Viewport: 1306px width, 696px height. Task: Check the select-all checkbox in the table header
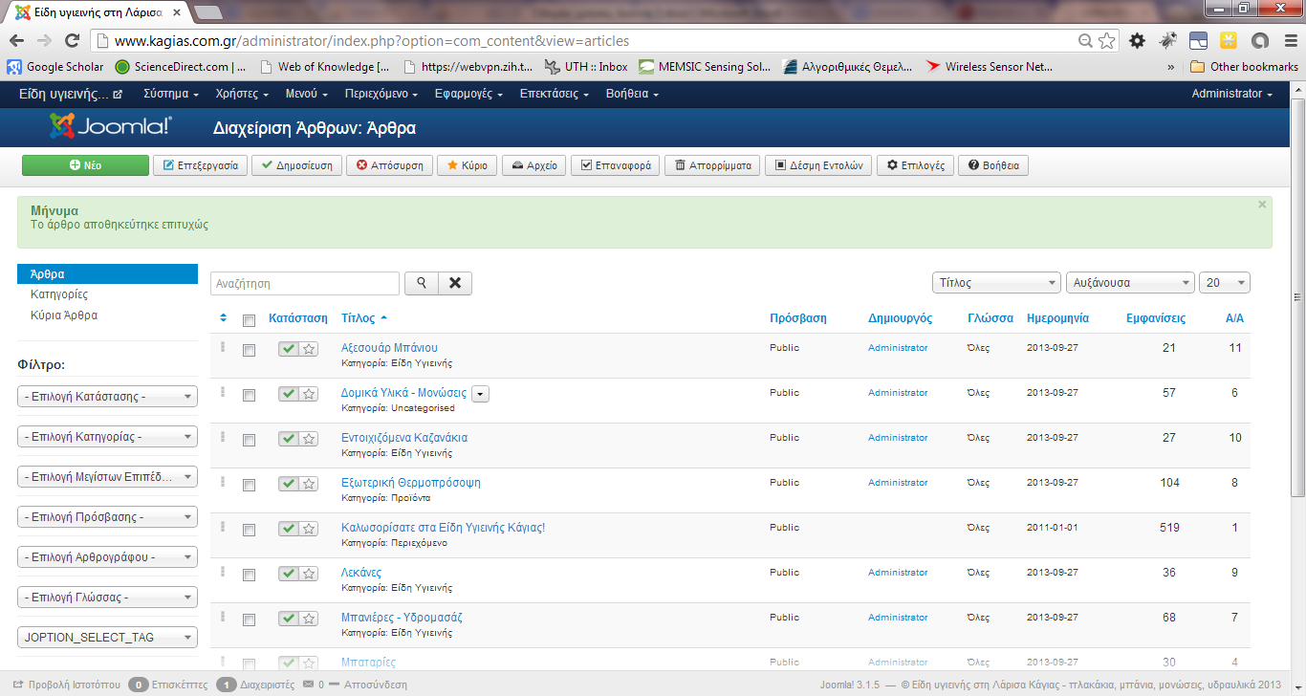[x=250, y=320]
